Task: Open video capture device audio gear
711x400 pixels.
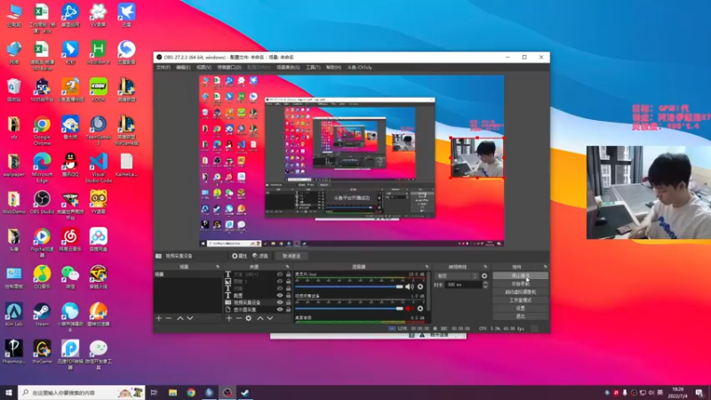Action: click(420, 308)
